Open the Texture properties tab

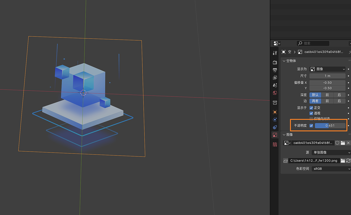tap(274, 144)
